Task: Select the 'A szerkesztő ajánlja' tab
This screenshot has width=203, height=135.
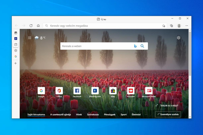Action: (60, 114)
